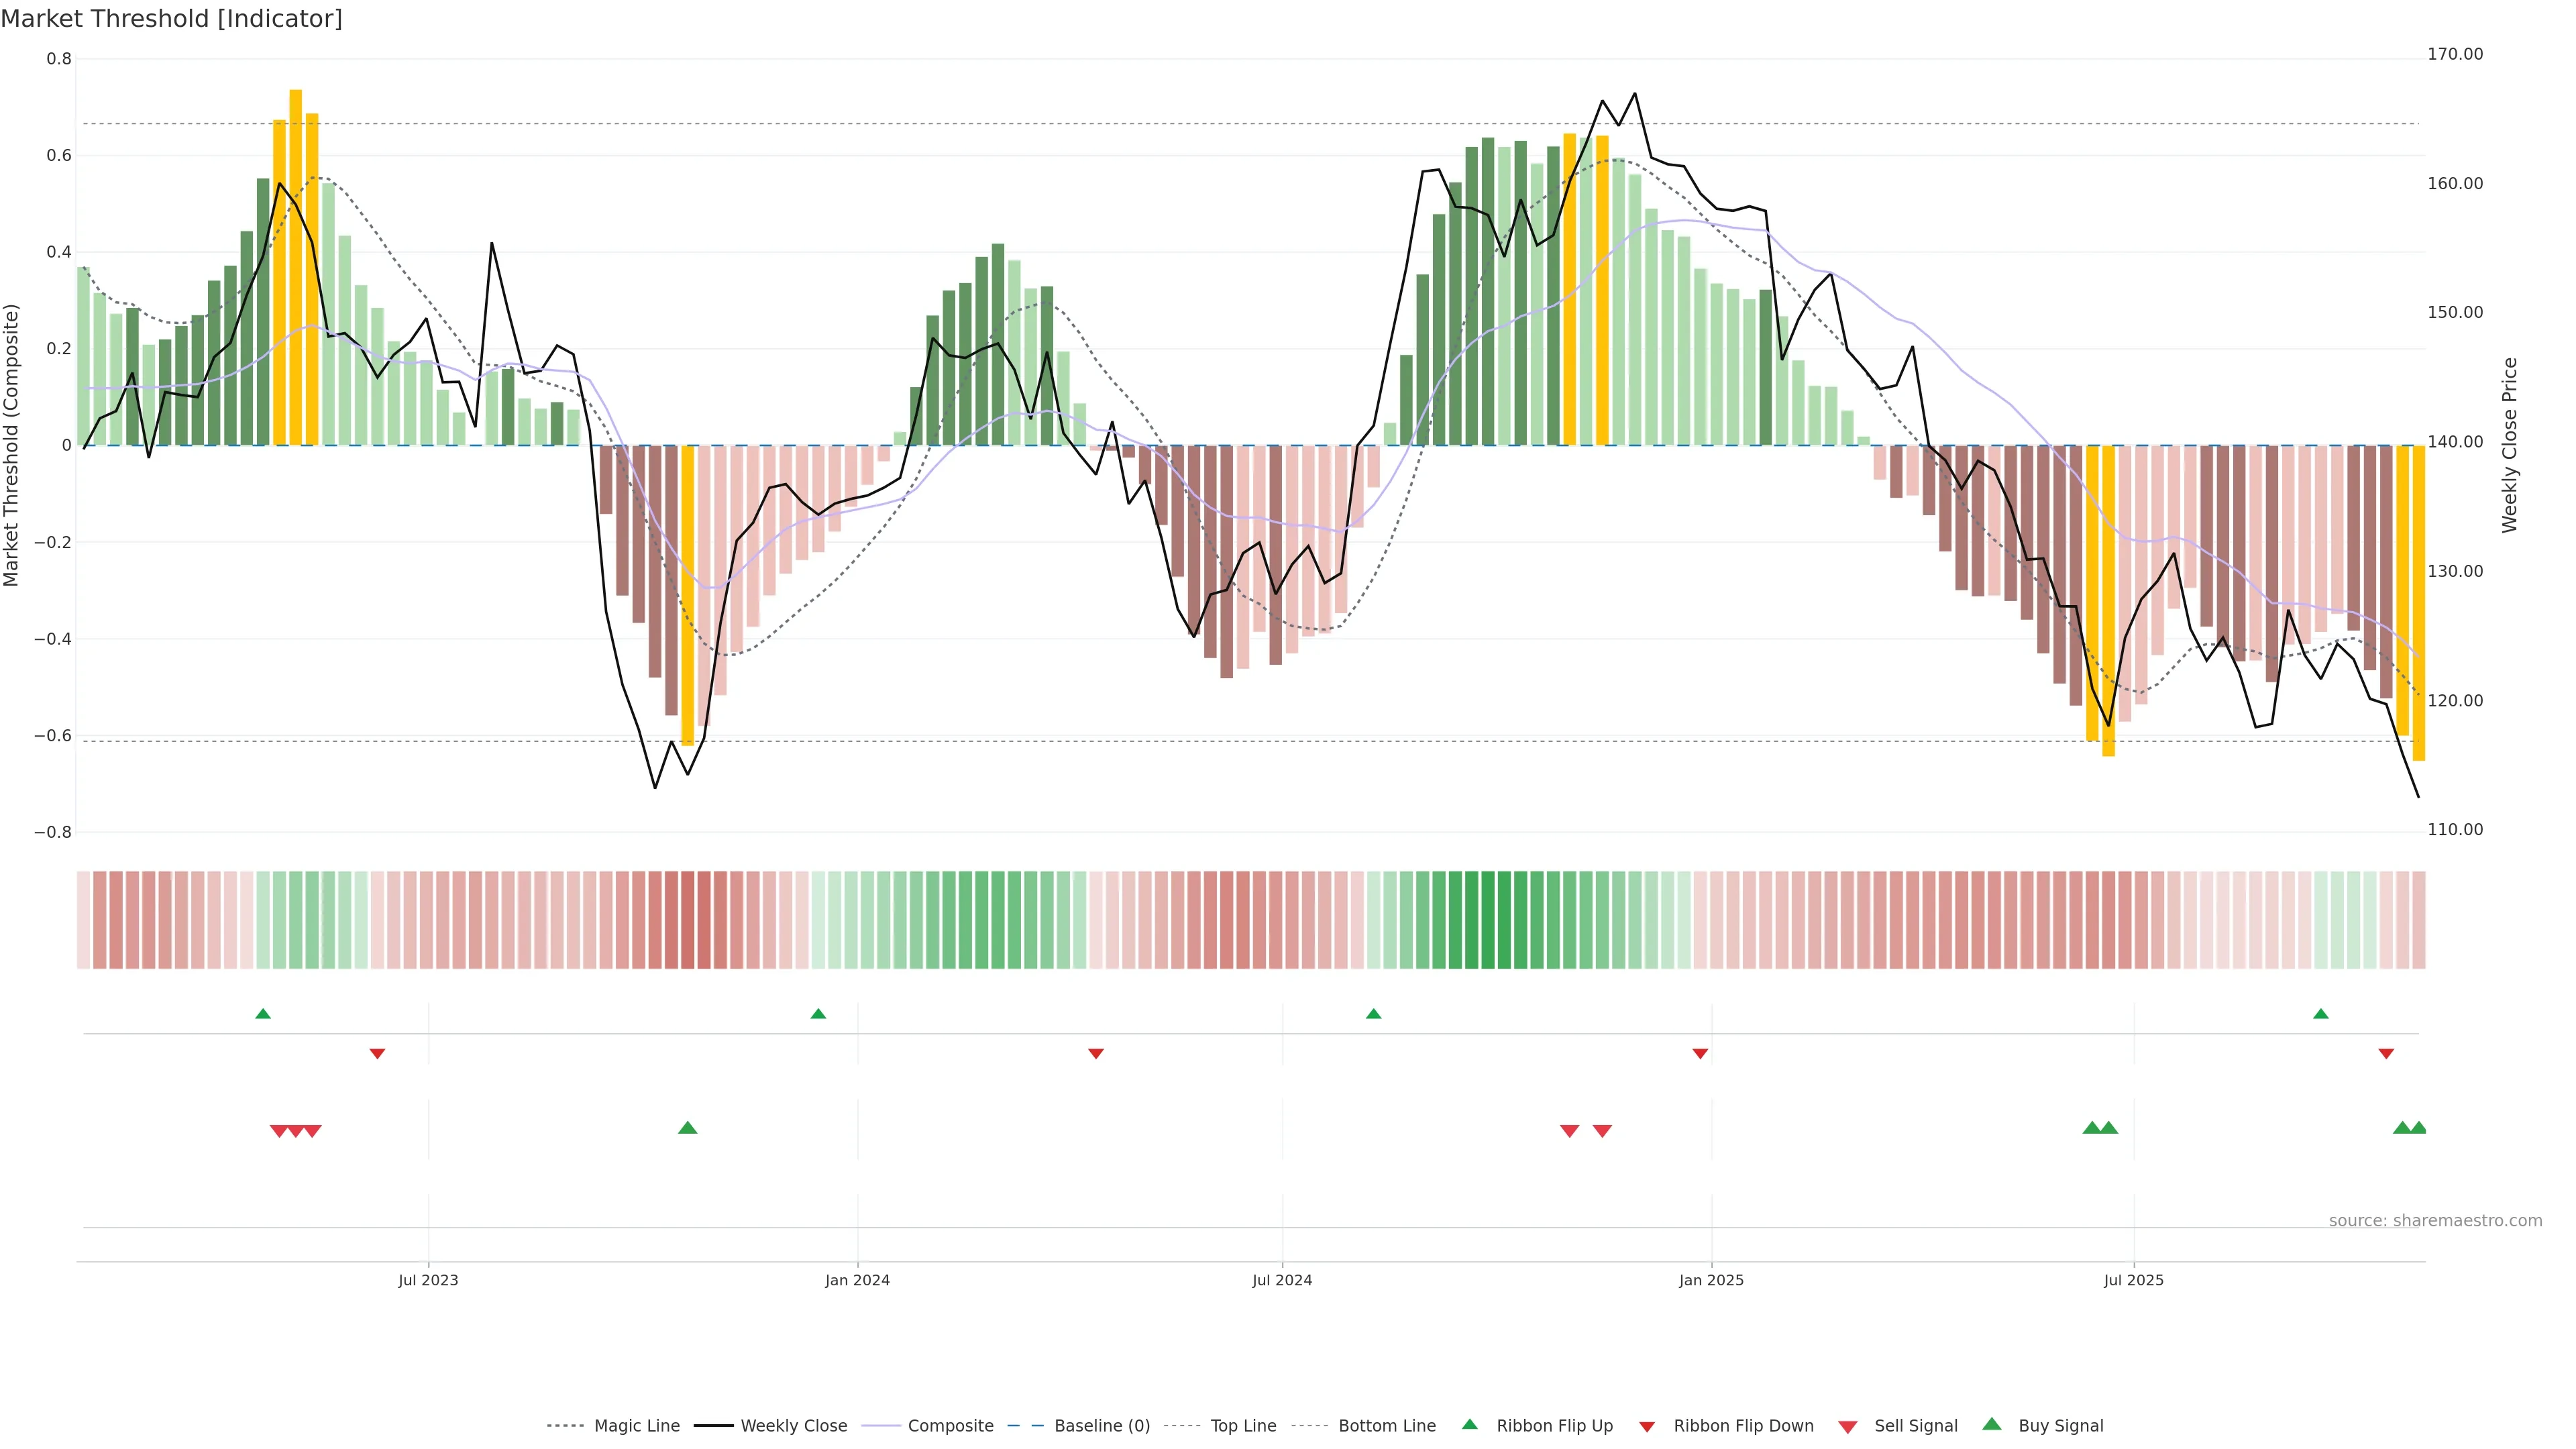The height and width of the screenshot is (1449, 2576).
Task: Toggle the Top Line legend entry
Action: pyautogui.click(x=1243, y=1426)
